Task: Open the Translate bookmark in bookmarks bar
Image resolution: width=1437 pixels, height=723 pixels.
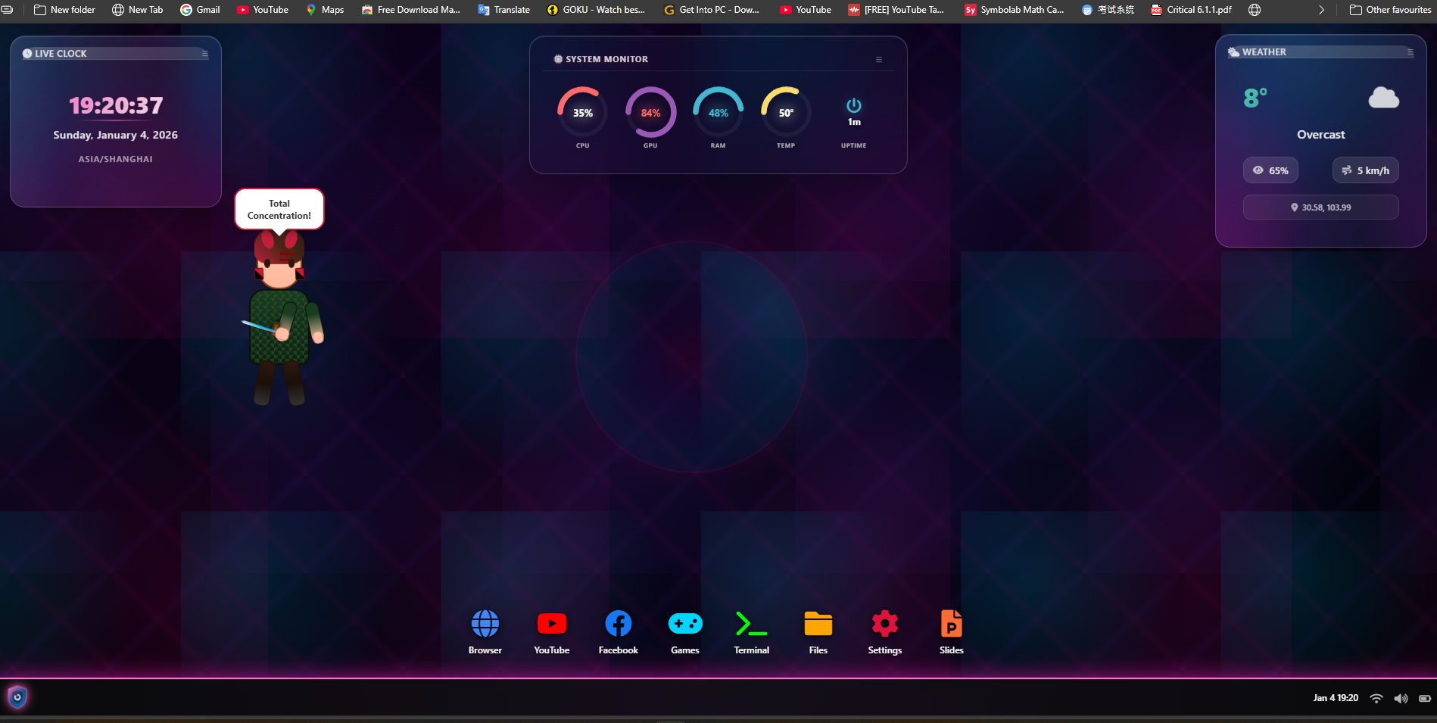Action: 503,10
